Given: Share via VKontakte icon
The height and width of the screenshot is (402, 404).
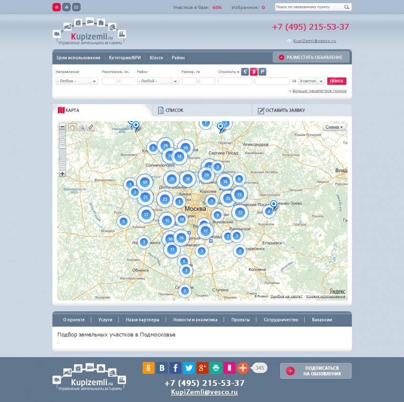Looking at the screenshot, I should [x=162, y=368].
